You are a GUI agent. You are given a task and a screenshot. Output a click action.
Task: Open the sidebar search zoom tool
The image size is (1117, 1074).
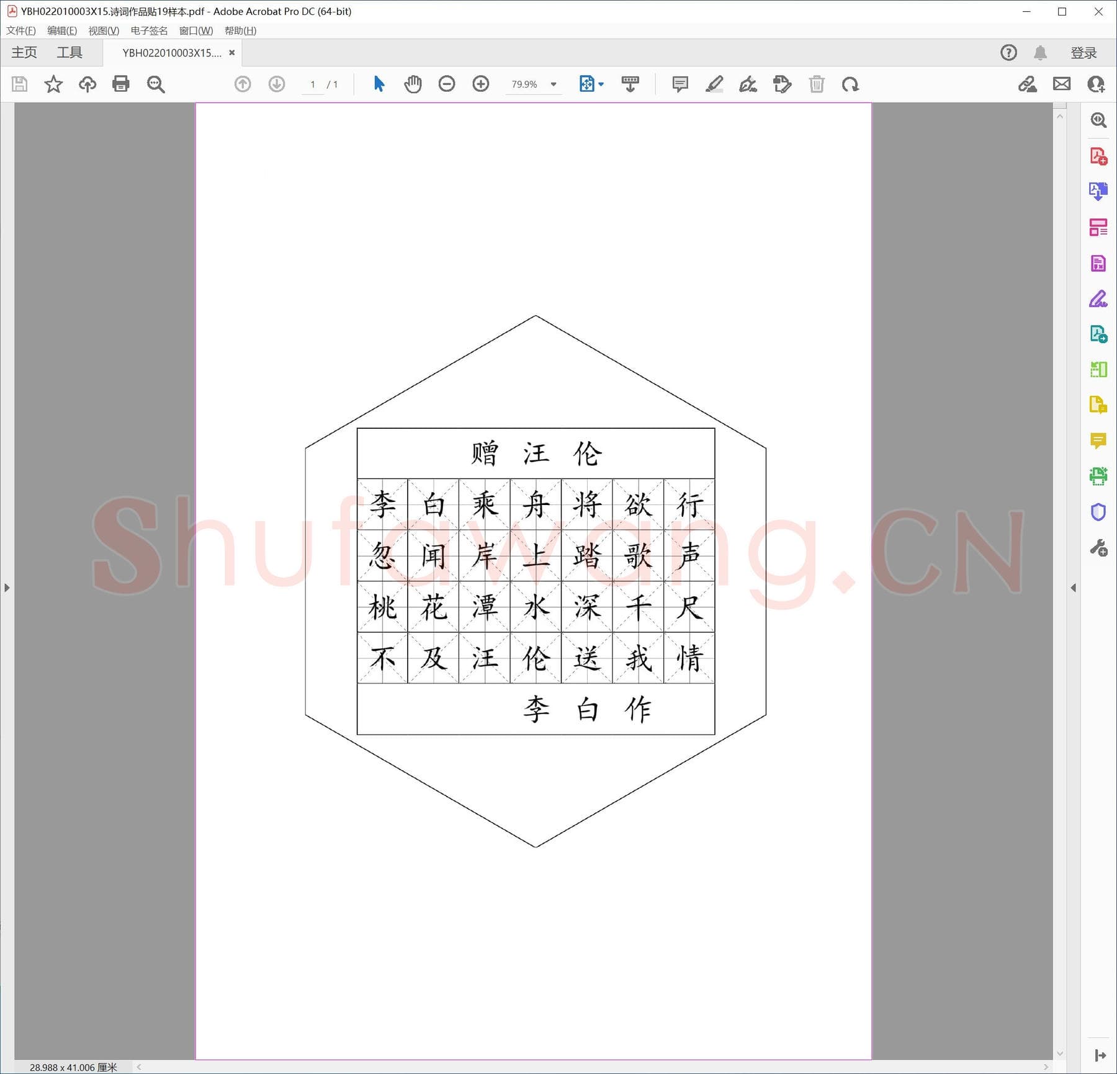pos(1098,120)
